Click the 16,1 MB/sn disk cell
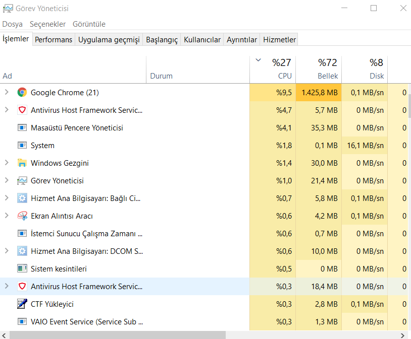 coord(365,145)
